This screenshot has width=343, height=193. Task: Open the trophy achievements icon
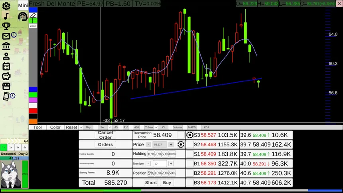(6, 26)
